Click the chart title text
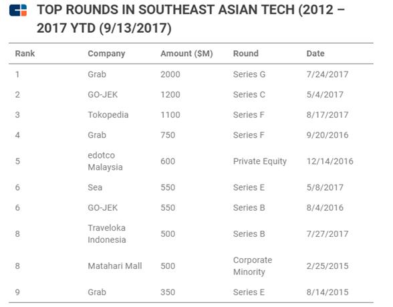This screenshot has height=307, width=393. tap(190, 19)
